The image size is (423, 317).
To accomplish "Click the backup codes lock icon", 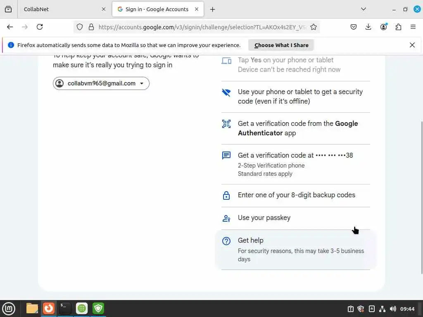I will (226, 195).
